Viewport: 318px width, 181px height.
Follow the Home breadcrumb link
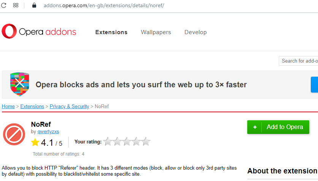pyautogui.click(x=8, y=107)
